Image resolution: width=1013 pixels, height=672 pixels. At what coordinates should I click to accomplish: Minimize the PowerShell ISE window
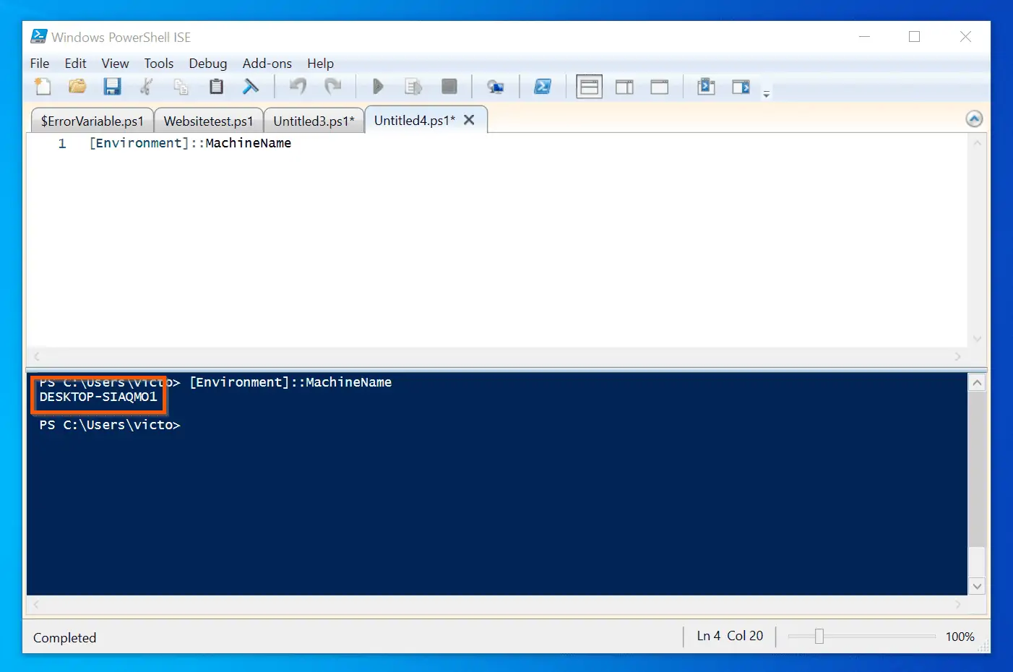click(x=864, y=36)
